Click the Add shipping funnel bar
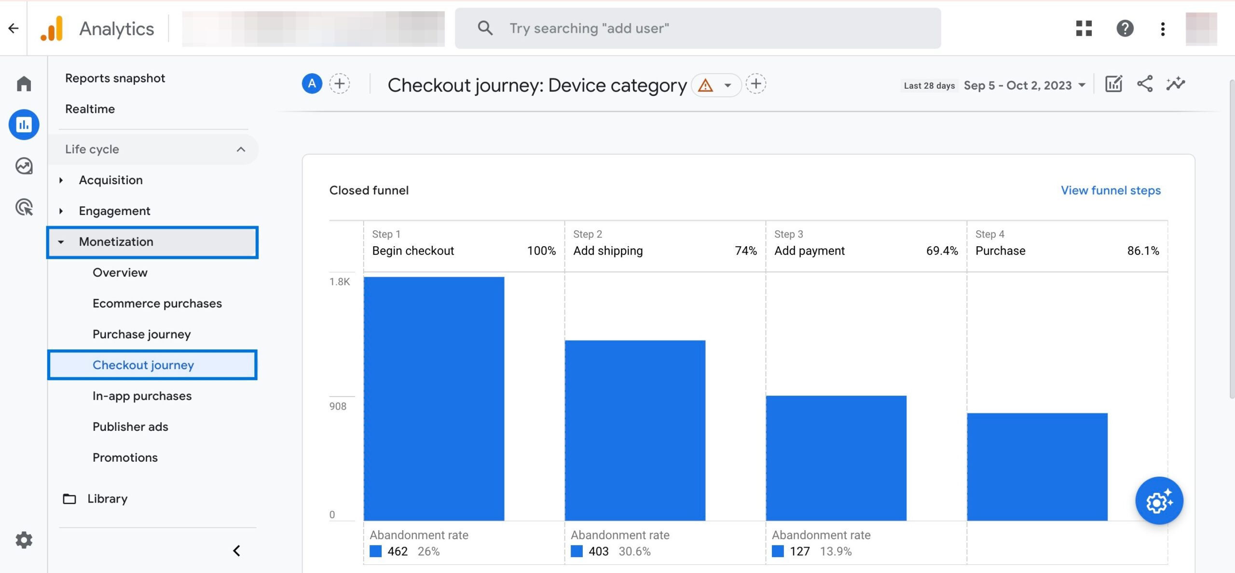Image resolution: width=1235 pixels, height=573 pixels. (635, 430)
